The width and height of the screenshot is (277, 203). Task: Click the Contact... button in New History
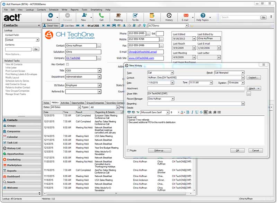(253, 77)
